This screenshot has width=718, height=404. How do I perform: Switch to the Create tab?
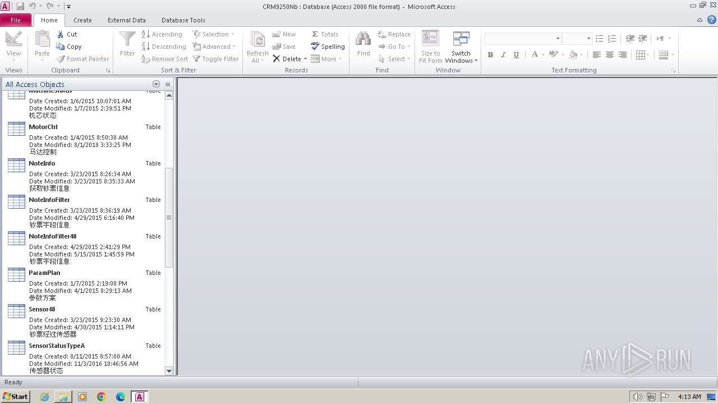82,20
